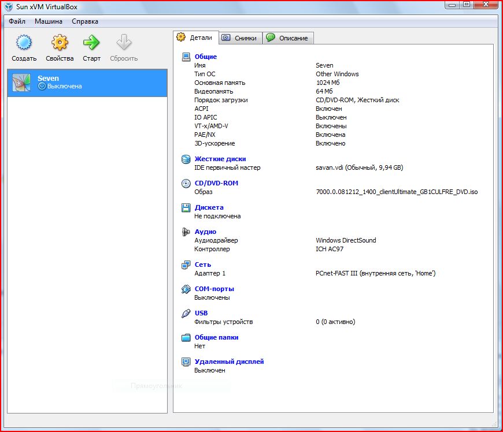Image resolution: width=503 pixels, height=432 pixels.
Task: Click the 'Windows DirectSound' audio driver value
Action: click(346, 240)
